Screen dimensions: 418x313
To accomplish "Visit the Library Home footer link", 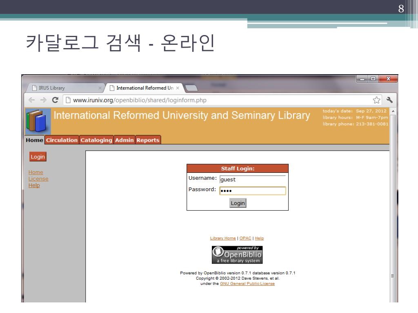I will [223, 238].
